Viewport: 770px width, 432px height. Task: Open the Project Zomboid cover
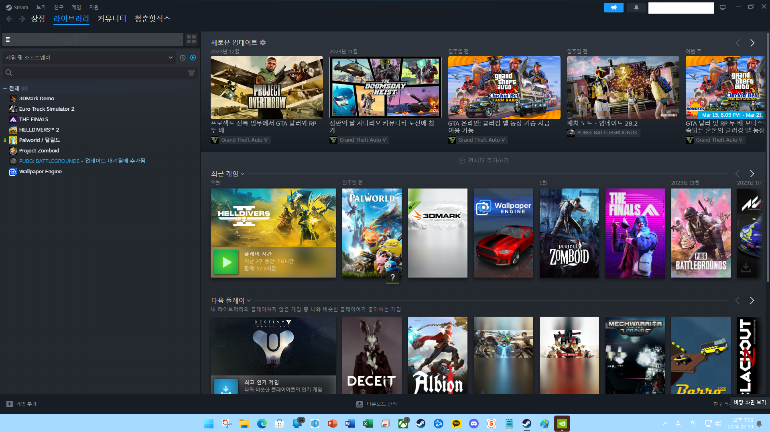tap(569, 233)
